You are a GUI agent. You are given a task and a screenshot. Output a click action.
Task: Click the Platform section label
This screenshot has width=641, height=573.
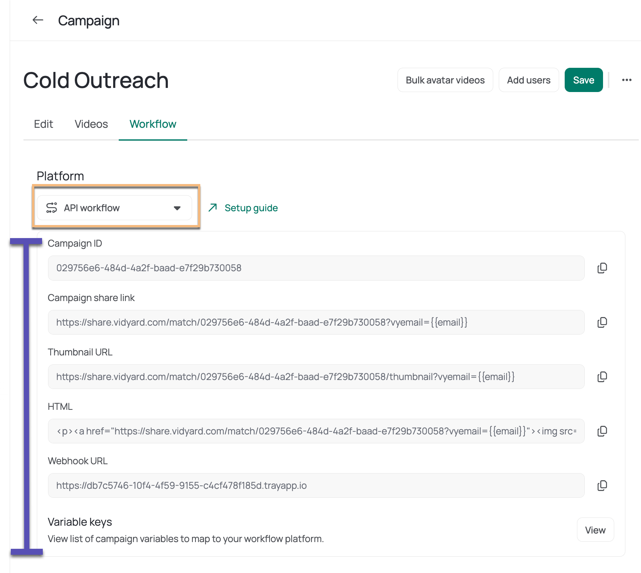[60, 176]
